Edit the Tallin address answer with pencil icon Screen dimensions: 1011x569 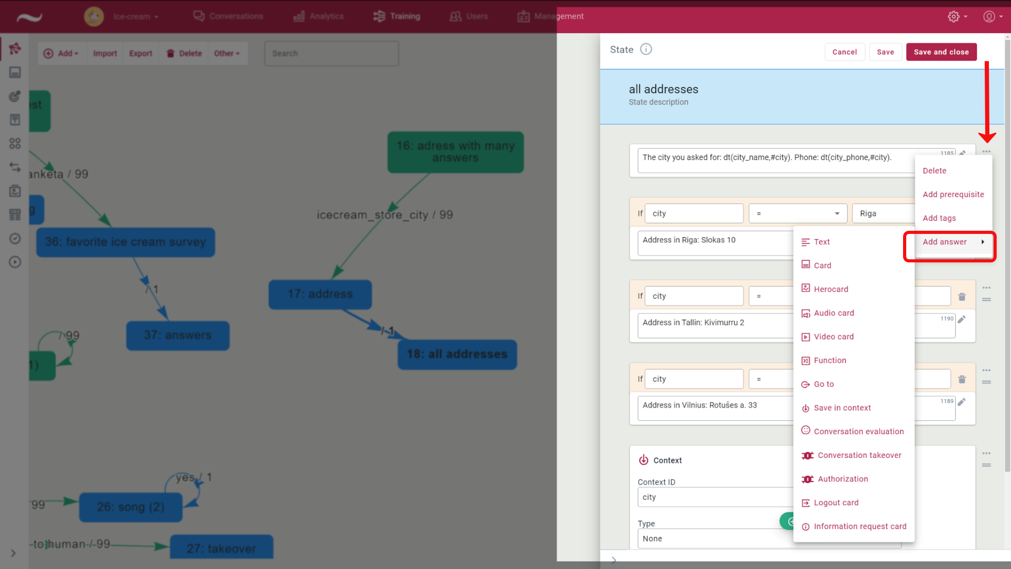pos(962,320)
